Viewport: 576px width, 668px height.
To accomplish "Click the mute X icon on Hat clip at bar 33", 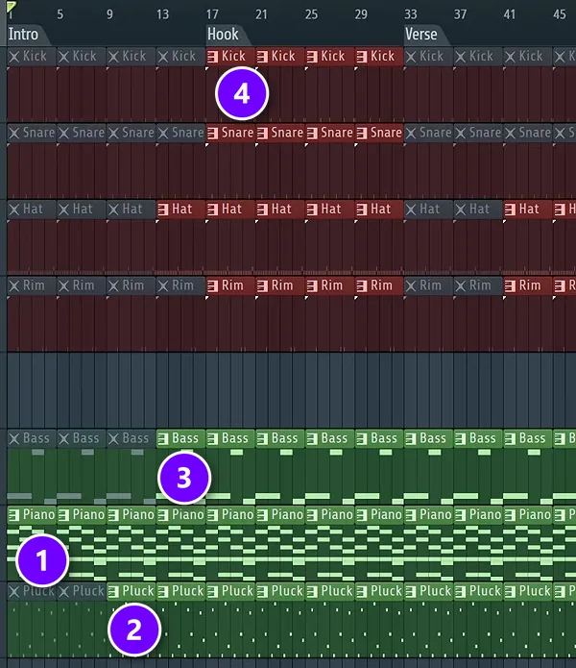I will (x=411, y=210).
